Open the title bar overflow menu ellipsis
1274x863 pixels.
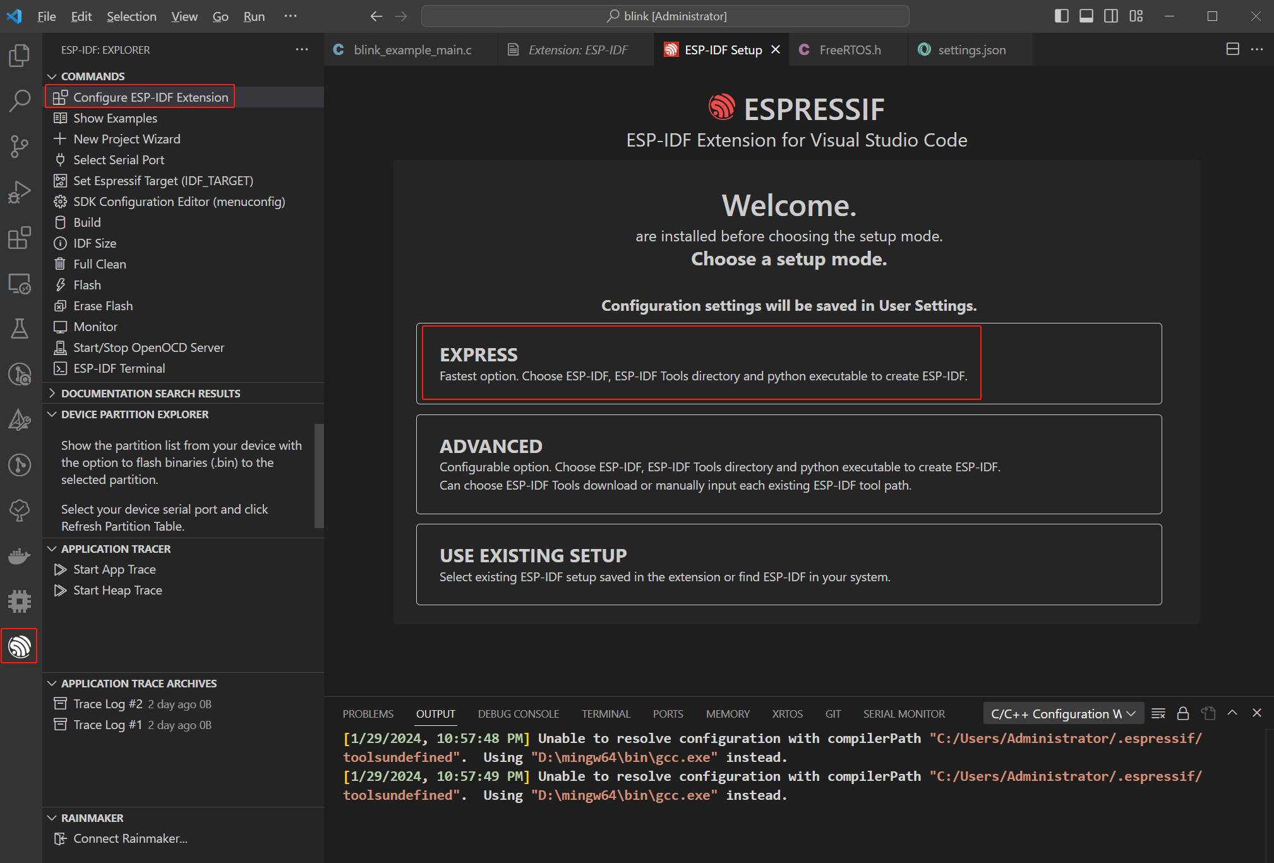click(x=291, y=16)
